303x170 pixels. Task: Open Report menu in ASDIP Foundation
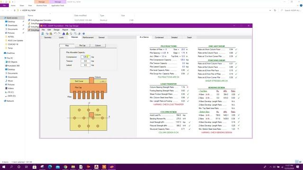pos(65,30)
